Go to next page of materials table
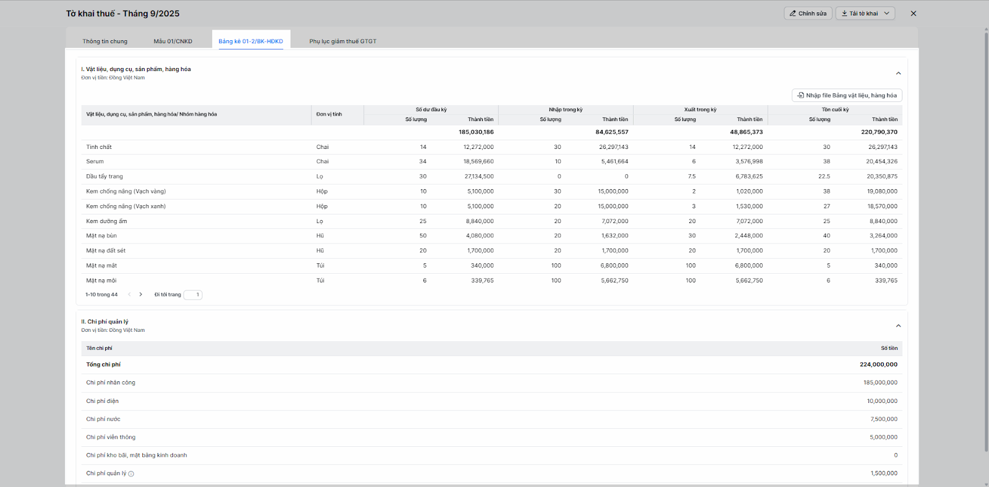 (x=141, y=295)
